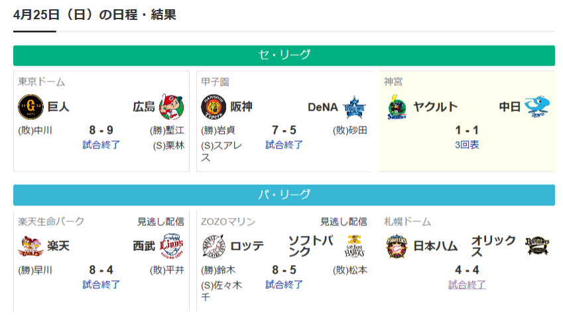Click the Yomiuri Giants team logo
The width and height of the screenshot is (563, 316).
pos(31,107)
